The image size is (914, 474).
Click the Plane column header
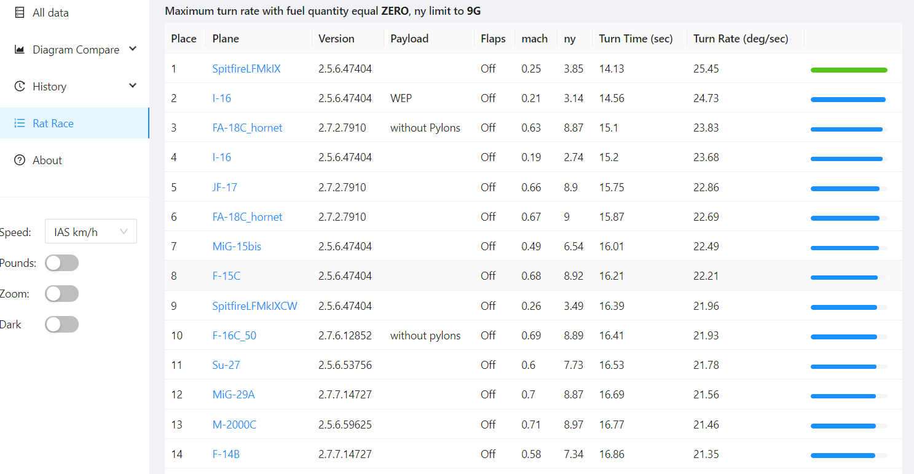[x=226, y=39]
